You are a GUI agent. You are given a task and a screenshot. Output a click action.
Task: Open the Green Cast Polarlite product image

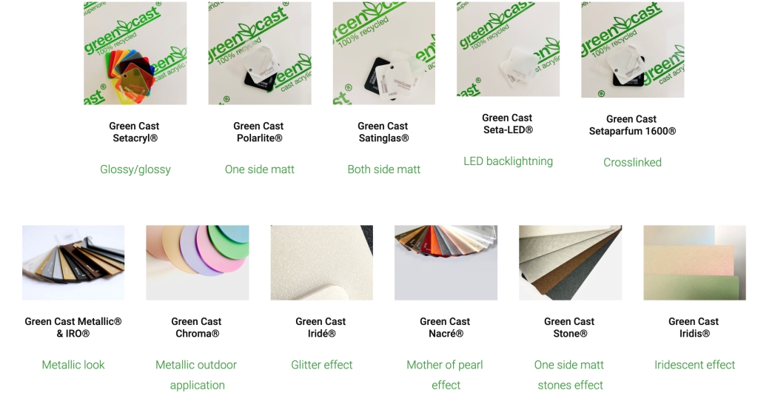(x=260, y=53)
